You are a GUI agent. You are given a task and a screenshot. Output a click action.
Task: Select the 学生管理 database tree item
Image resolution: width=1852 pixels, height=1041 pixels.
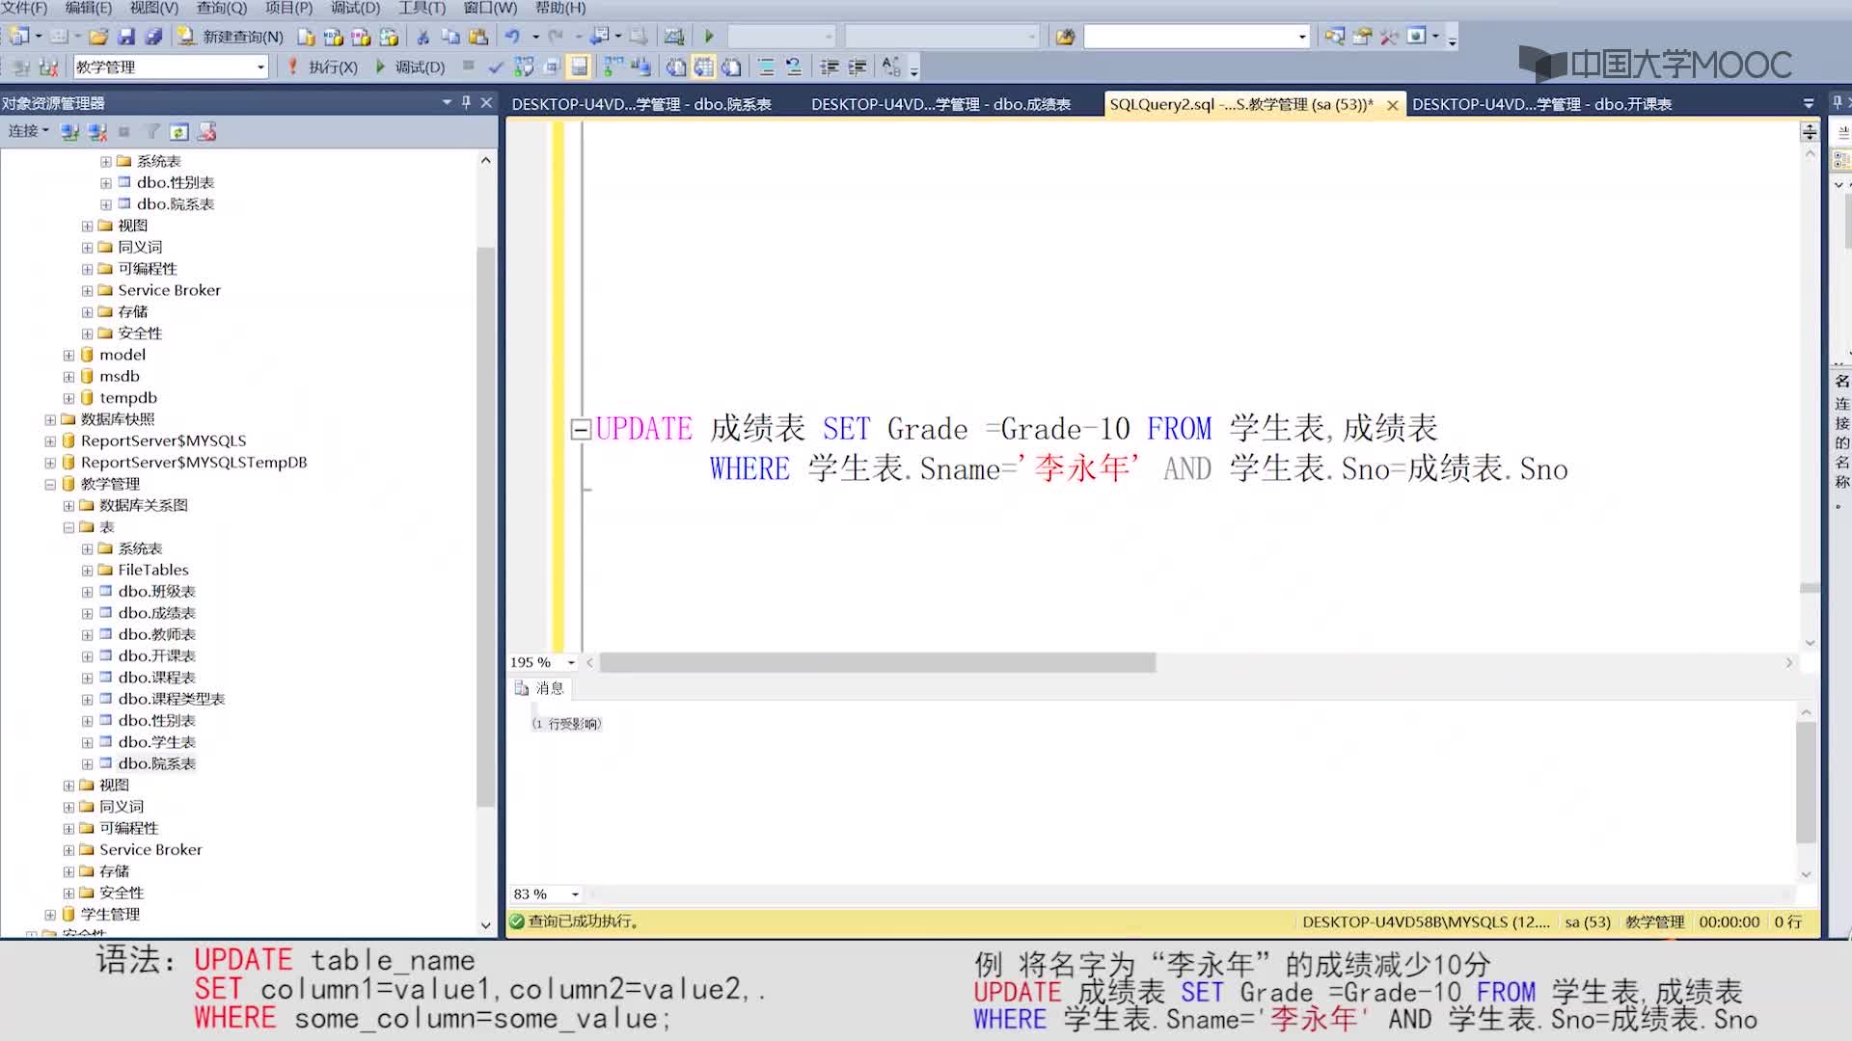tap(110, 914)
